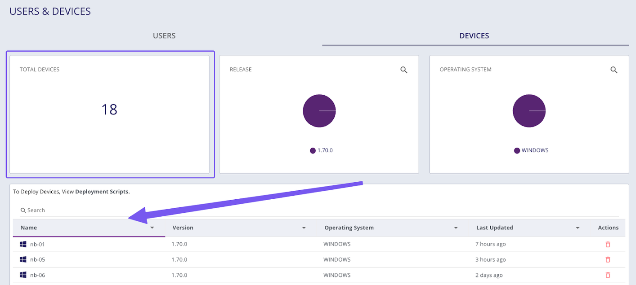Open the Last Updated column dropdown
The width and height of the screenshot is (636, 285).
(x=578, y=228)
